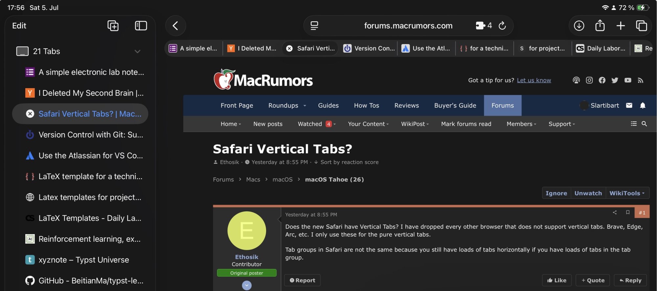
Task: Click the Ignore thread button
Action: click(x=556, y=193)
